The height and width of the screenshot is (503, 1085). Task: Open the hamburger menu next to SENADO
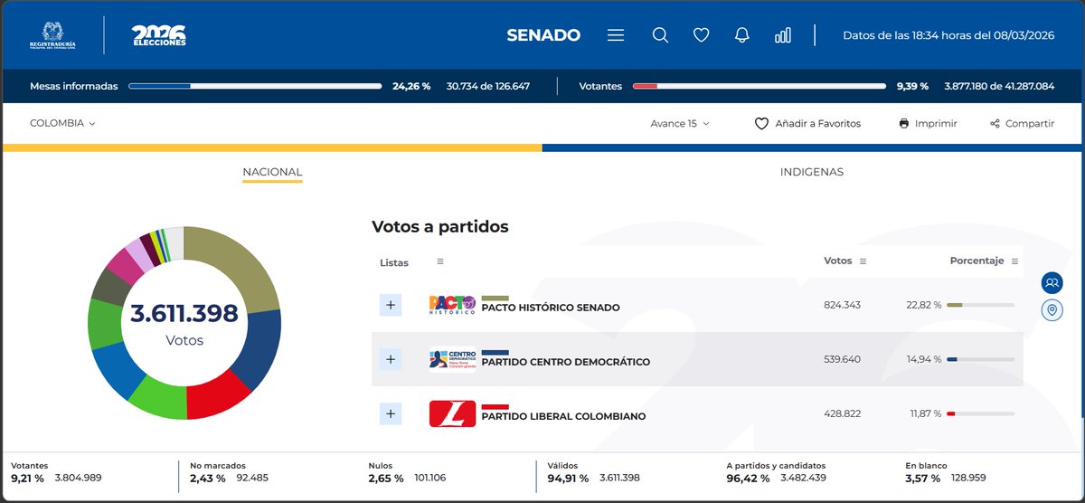pos(616,35)
